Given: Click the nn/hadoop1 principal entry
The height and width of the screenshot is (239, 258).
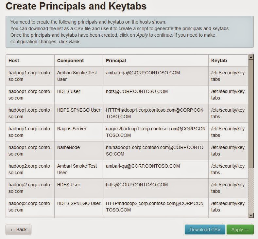Looking at the screenshot, I should (x=154, y=151).
